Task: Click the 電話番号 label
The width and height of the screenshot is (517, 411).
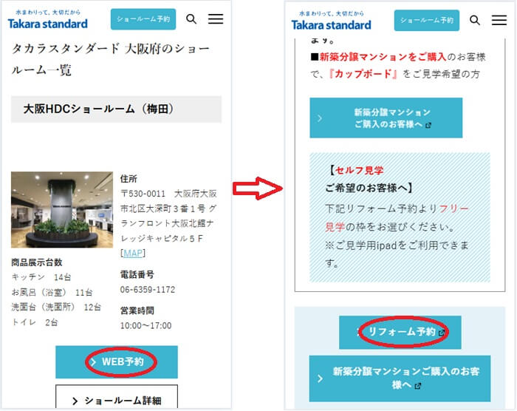Action: coord(137,274)
